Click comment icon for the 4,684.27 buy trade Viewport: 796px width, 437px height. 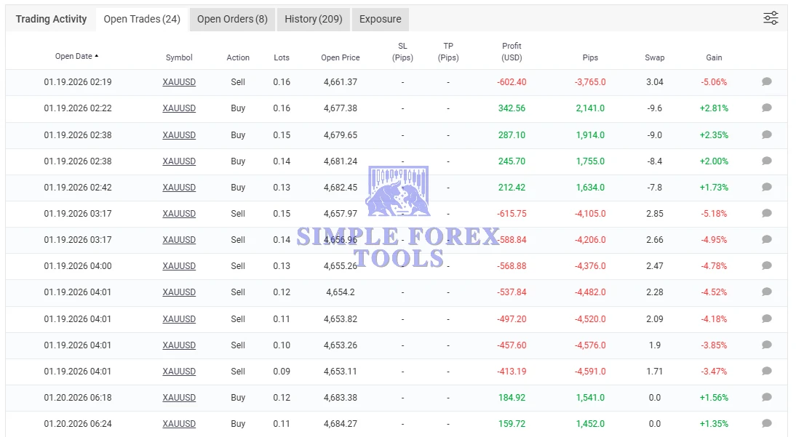766,423
